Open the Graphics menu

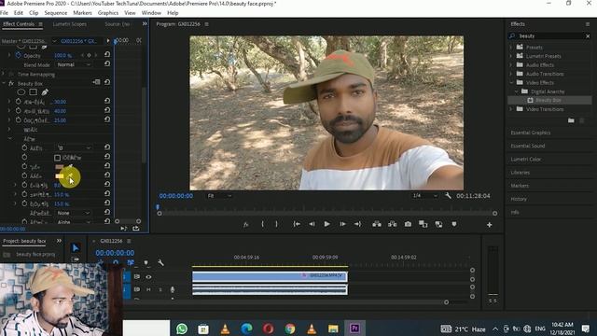[108, 13]
